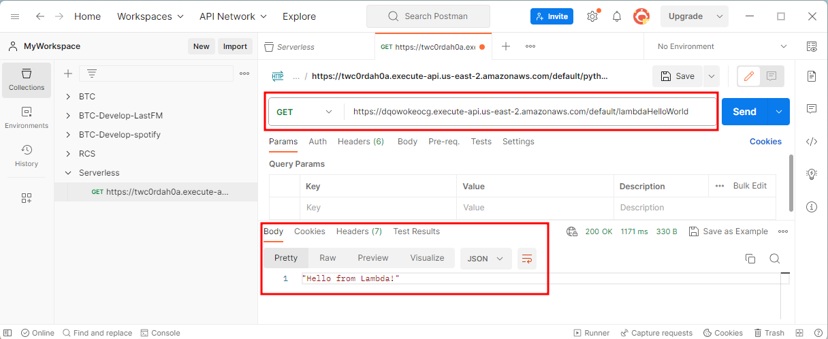
Task: Open the request Body tab
Action: [x=407, y=142]
